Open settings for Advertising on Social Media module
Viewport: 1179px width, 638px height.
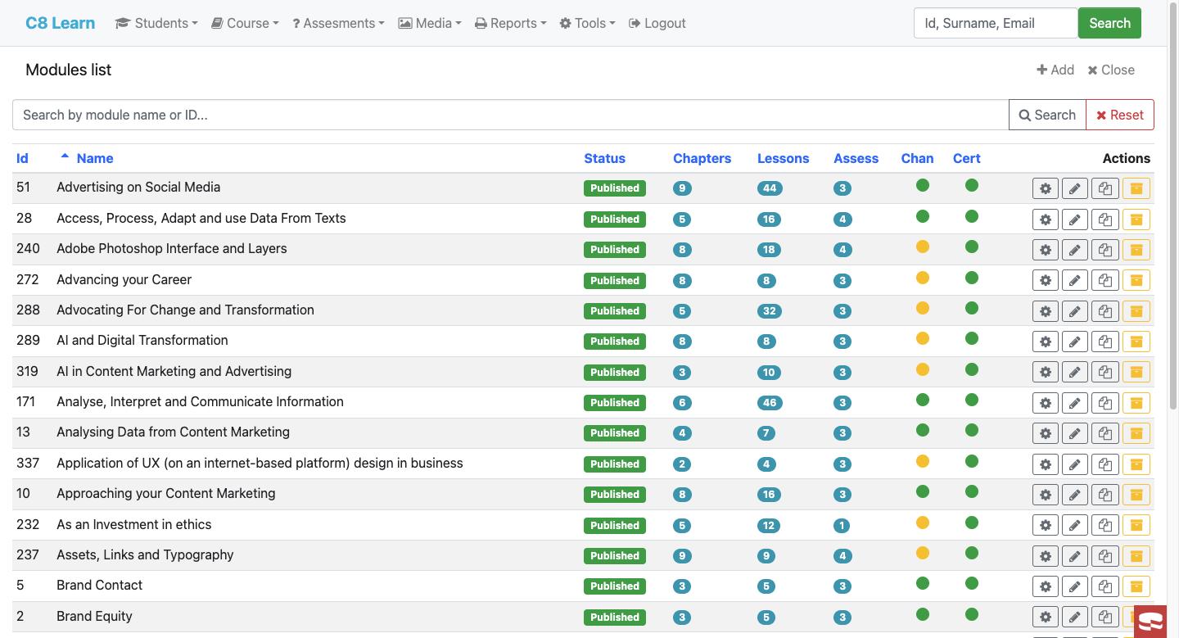[x=1046, y=188]
